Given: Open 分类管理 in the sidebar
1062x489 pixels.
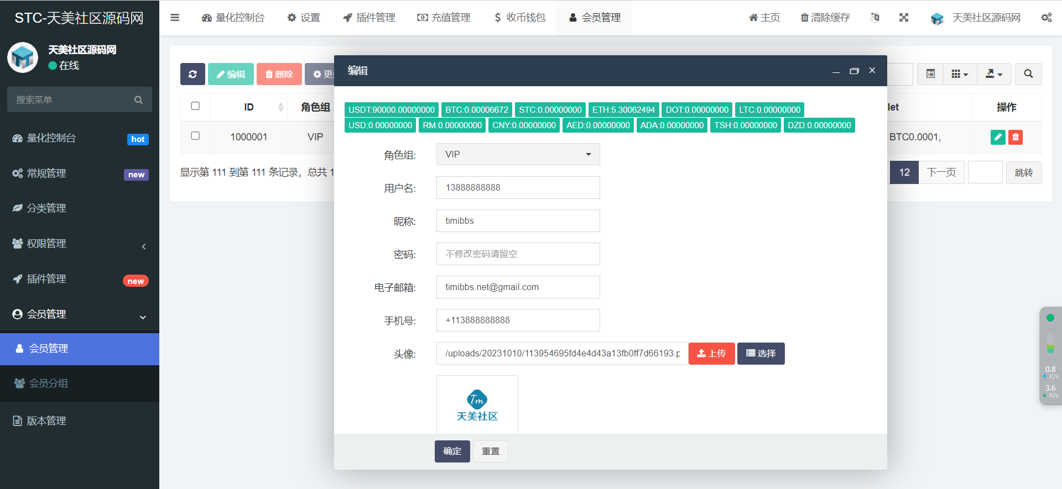Looking at the screenshot, I should point(80,208).
